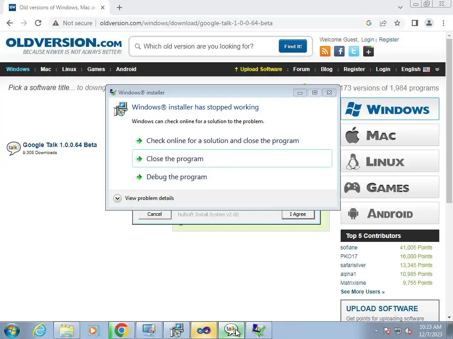
Task: Expand the double-chevron language dropdown
Action: 437,69
